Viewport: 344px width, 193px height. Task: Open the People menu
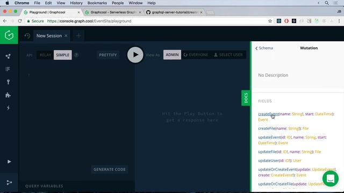pyautogui.click(x=118, y=3)
